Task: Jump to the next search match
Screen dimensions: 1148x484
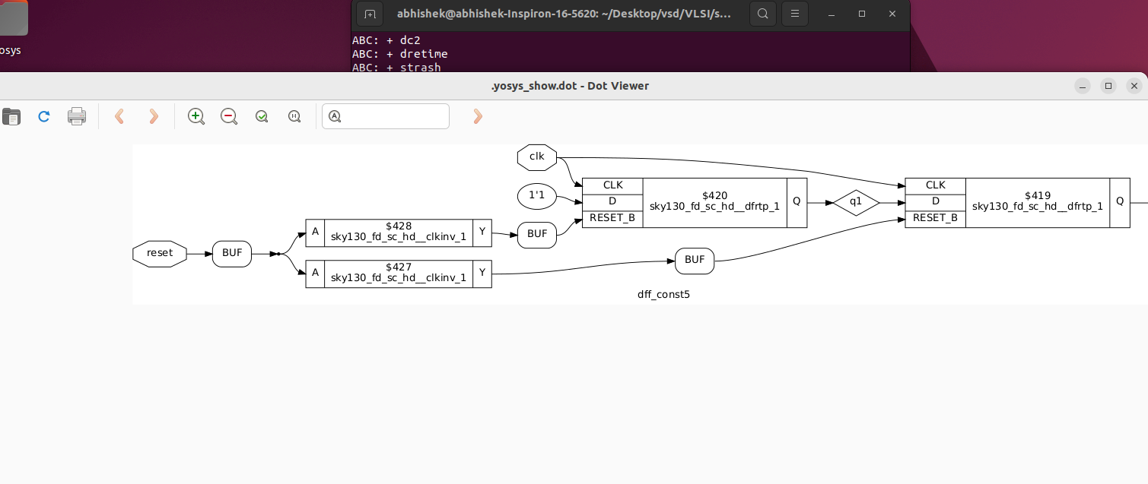Action: pyautogui.click(x=477, y=116)
